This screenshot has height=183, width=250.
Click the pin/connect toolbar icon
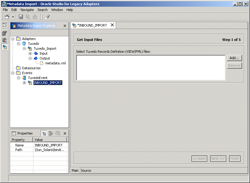[47, 17]
